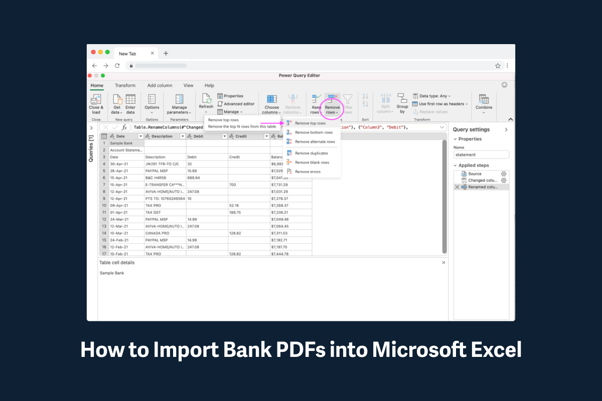Select the Close & load icon
Image resolution: width=602 pixels, height=401 pixels.
[x=96, y=103]
